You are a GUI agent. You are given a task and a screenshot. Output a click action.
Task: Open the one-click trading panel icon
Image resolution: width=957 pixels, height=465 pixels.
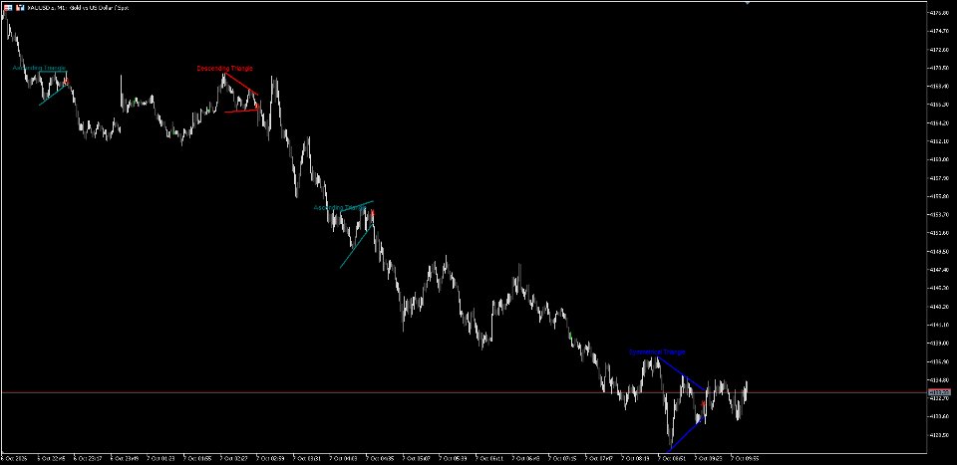[7, 7]
